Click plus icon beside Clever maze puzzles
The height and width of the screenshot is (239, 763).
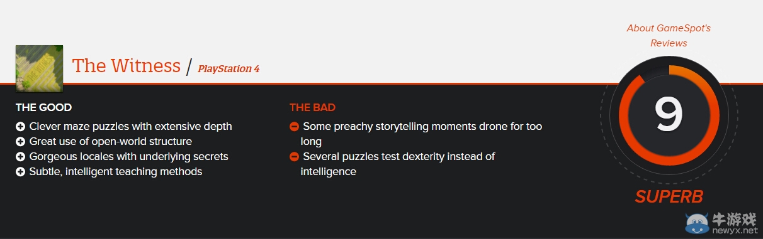[20, 127]
